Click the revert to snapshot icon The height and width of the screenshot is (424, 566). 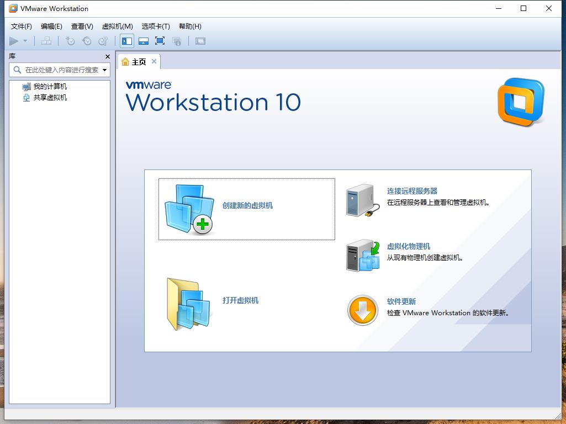pyautogui.click(x=87, y=41)
